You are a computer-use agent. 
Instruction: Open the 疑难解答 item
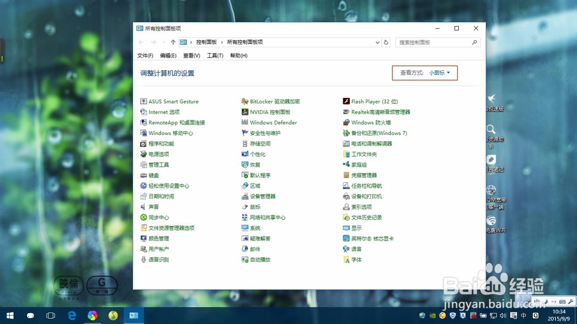click(260, 239)
